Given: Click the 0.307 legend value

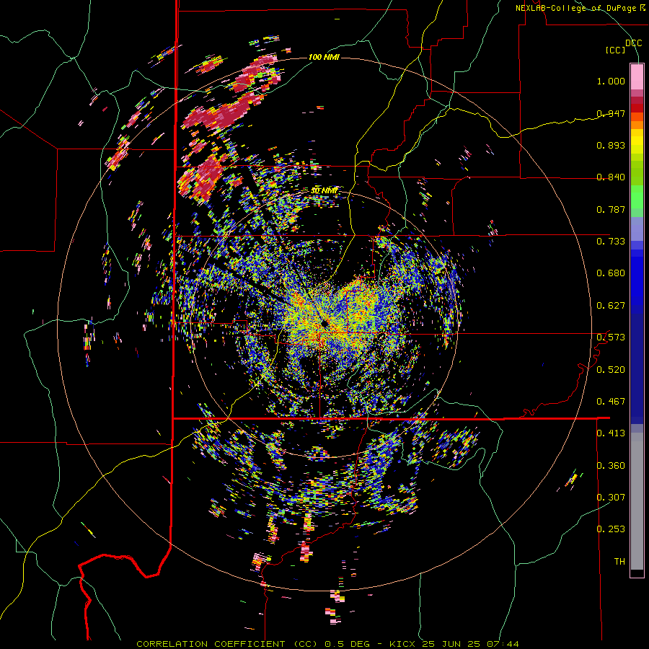Looking at the screenshot, I should click(x=611, y=498).
